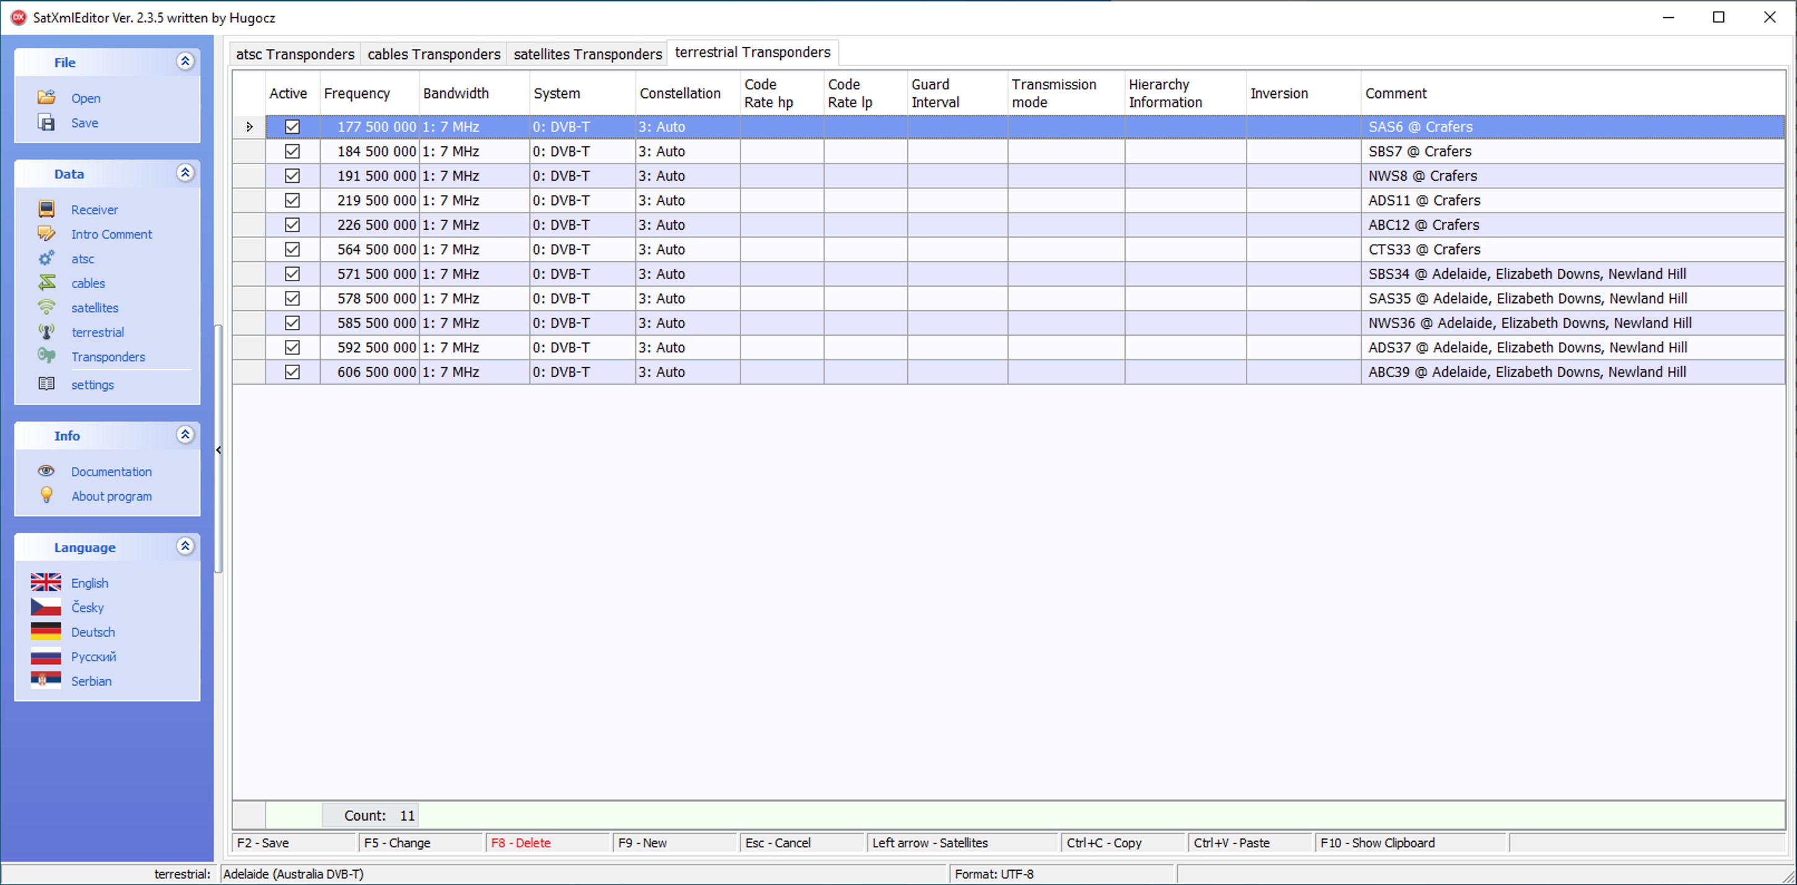This screenshot has height=885, width=1797.
Task: Sort by the Frequency column header
Action: click(370, 93)
